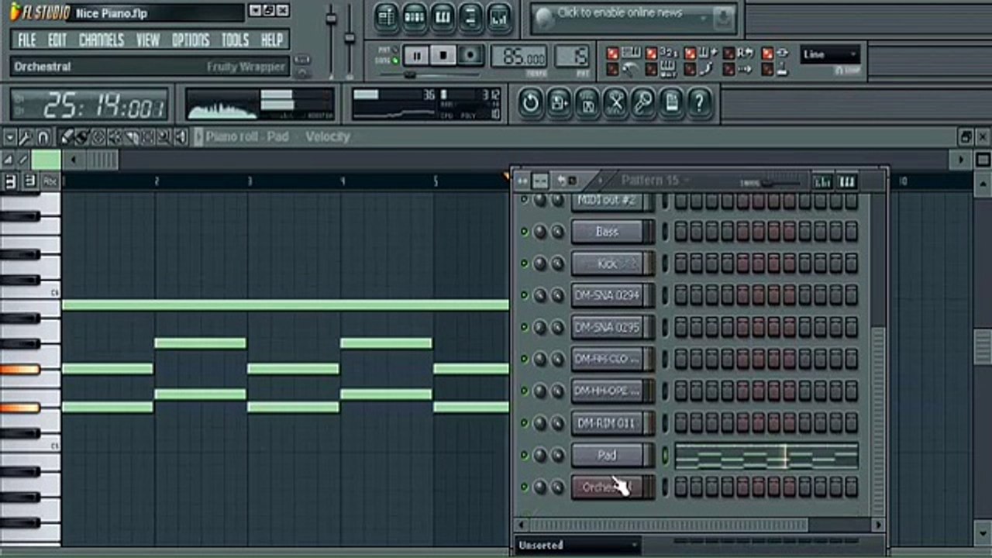992x558 pixels.
Task: Open the playlist window icon
Action: (387, 17)
